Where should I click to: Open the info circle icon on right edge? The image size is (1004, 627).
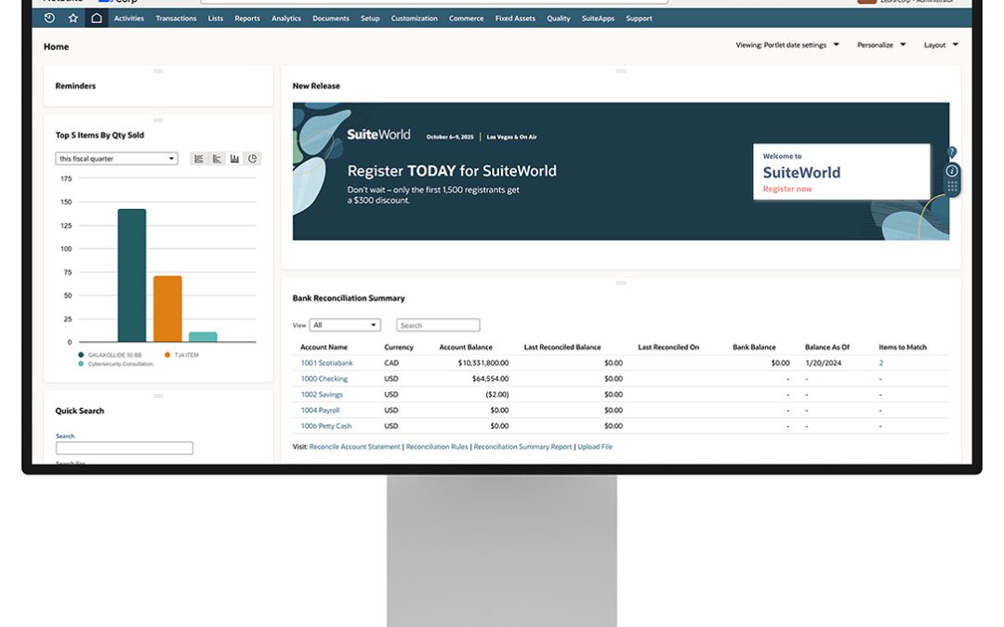[x=952, y=171]
